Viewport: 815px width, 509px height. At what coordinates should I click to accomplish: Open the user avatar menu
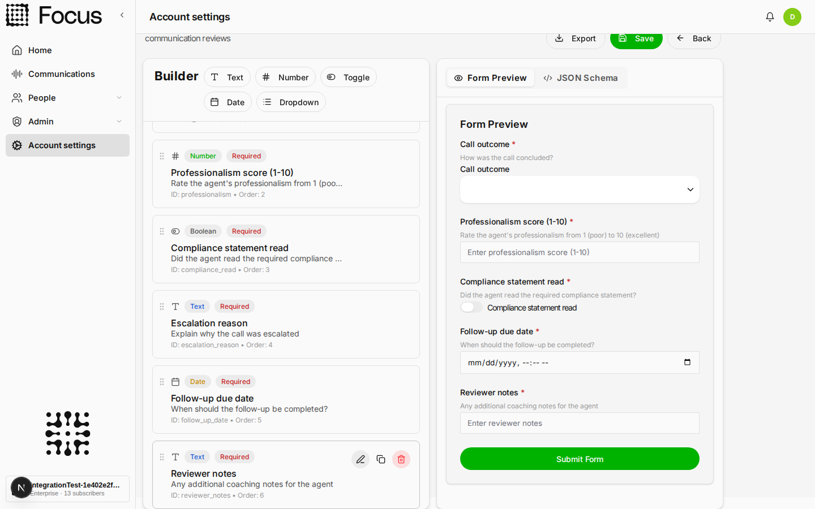pyautogui.click(x=792, y=17)
